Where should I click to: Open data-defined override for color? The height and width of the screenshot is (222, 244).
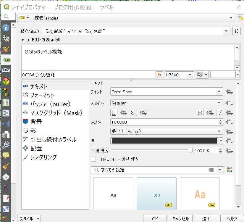pos(230,141)
